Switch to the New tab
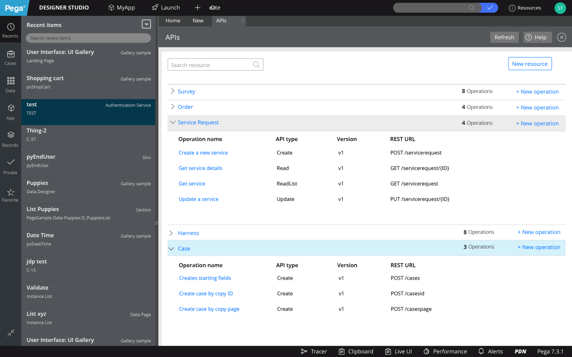 [198, 20]
